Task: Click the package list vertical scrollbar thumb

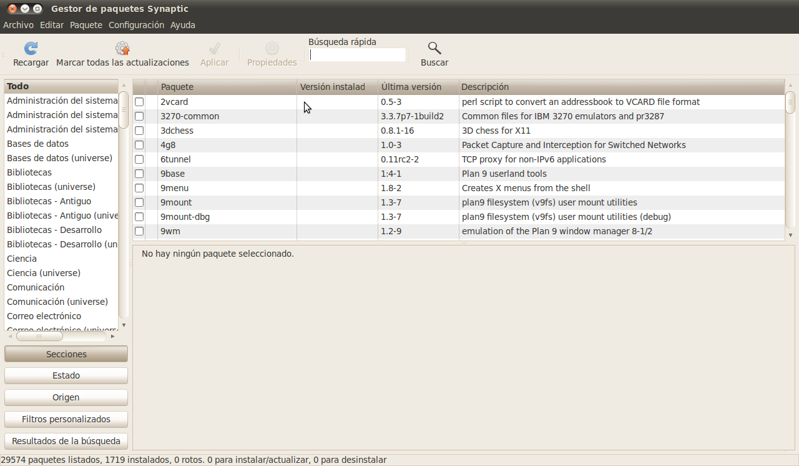Action: pos(790,102)
